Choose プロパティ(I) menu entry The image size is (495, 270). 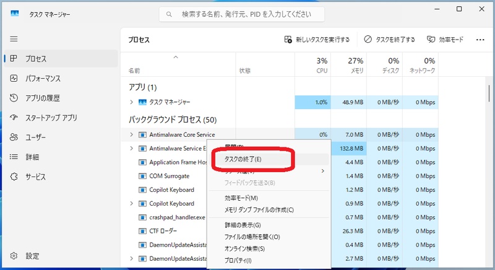tap(269, 261)
